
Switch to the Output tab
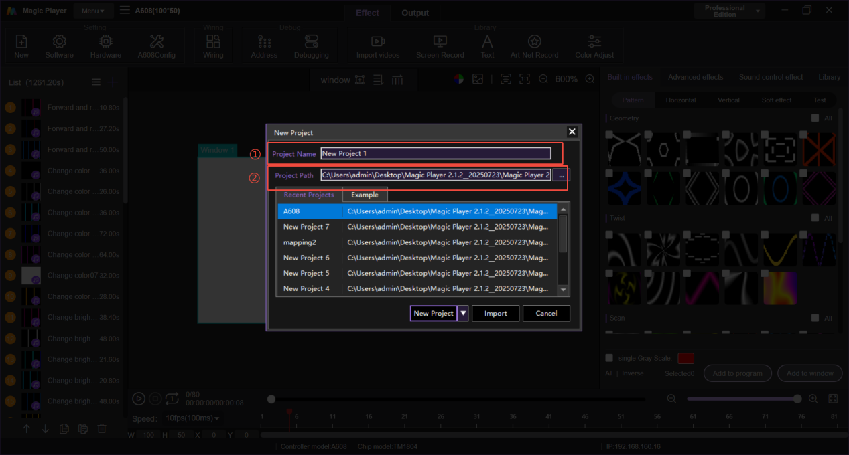click(415, 13)
